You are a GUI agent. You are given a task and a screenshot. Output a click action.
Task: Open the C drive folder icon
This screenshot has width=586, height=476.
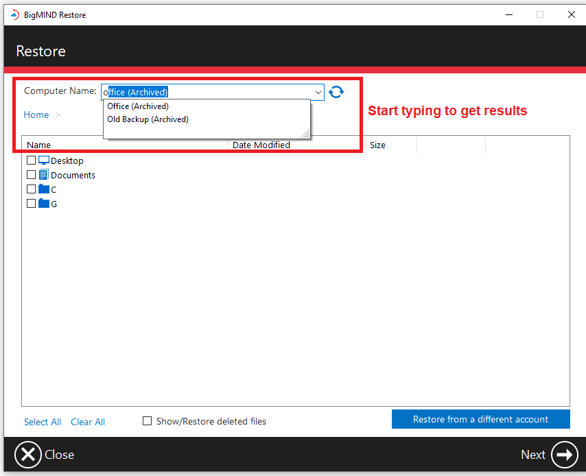point(45,189)
